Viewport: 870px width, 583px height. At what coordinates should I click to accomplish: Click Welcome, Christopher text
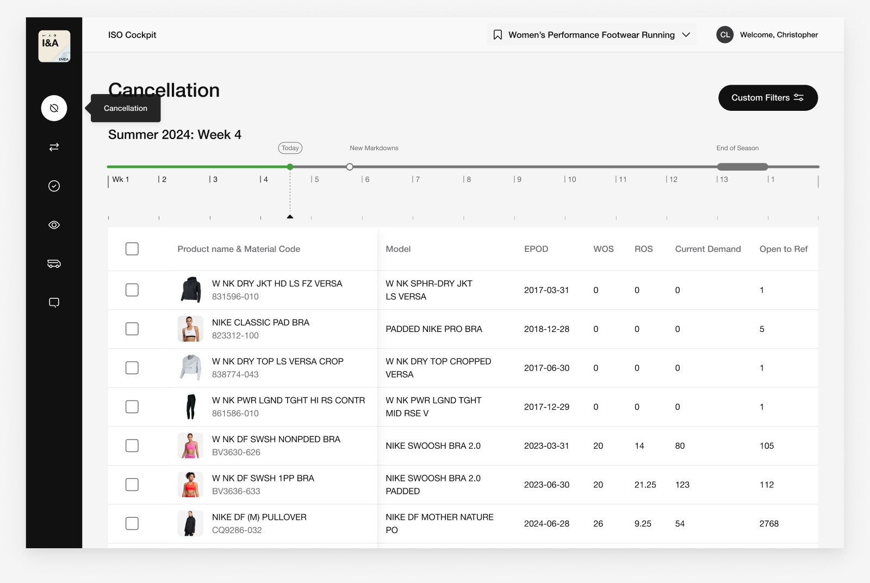tap(779, 35)
